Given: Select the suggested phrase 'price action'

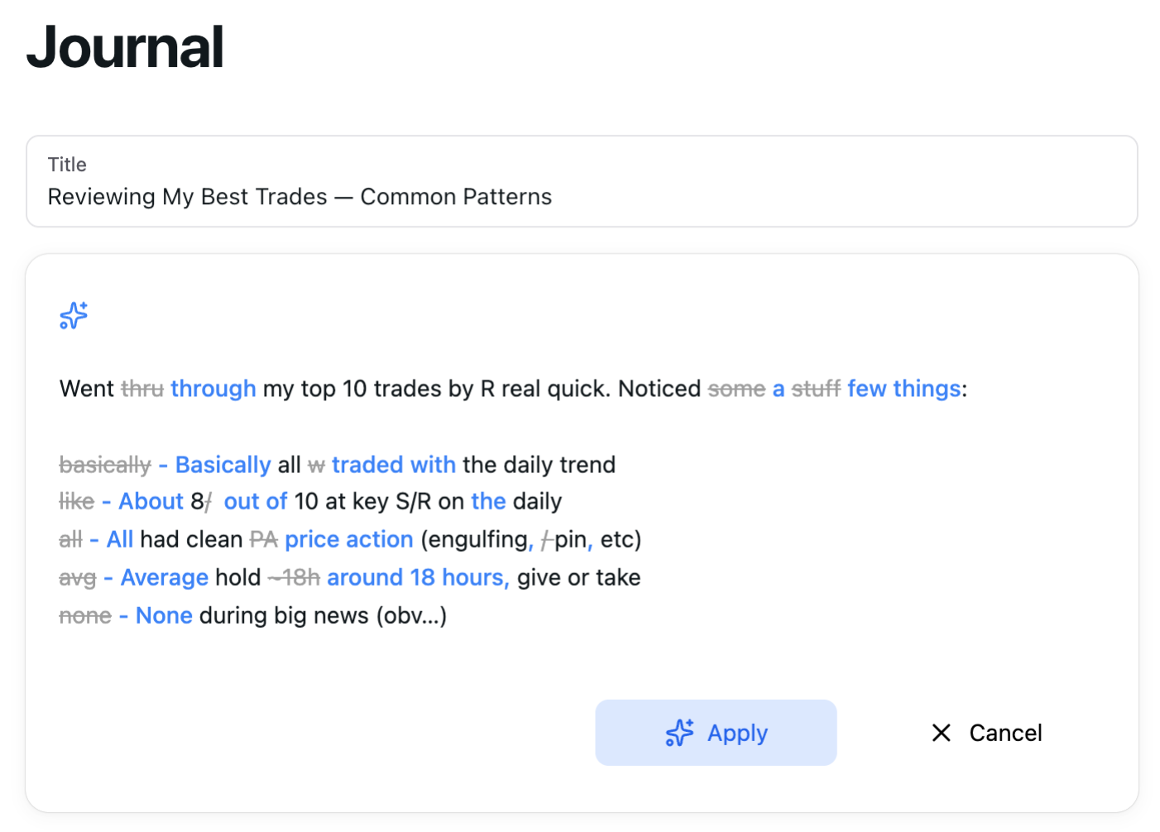Looking at the screenshot, I should pyautogui.click(x=349, y=539).
